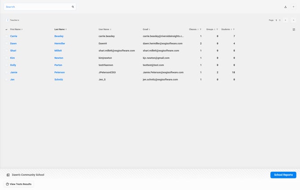Go to next page arrow
Viewport: 300px width, 190px height.
pyautogui.click(x=294, y=20)
